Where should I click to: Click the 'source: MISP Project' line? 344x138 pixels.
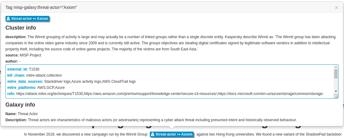click(23, 55)
